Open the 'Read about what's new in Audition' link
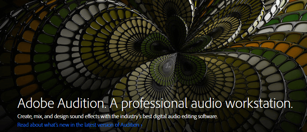This screenshot has height=132, width=307. coord(80,125)
